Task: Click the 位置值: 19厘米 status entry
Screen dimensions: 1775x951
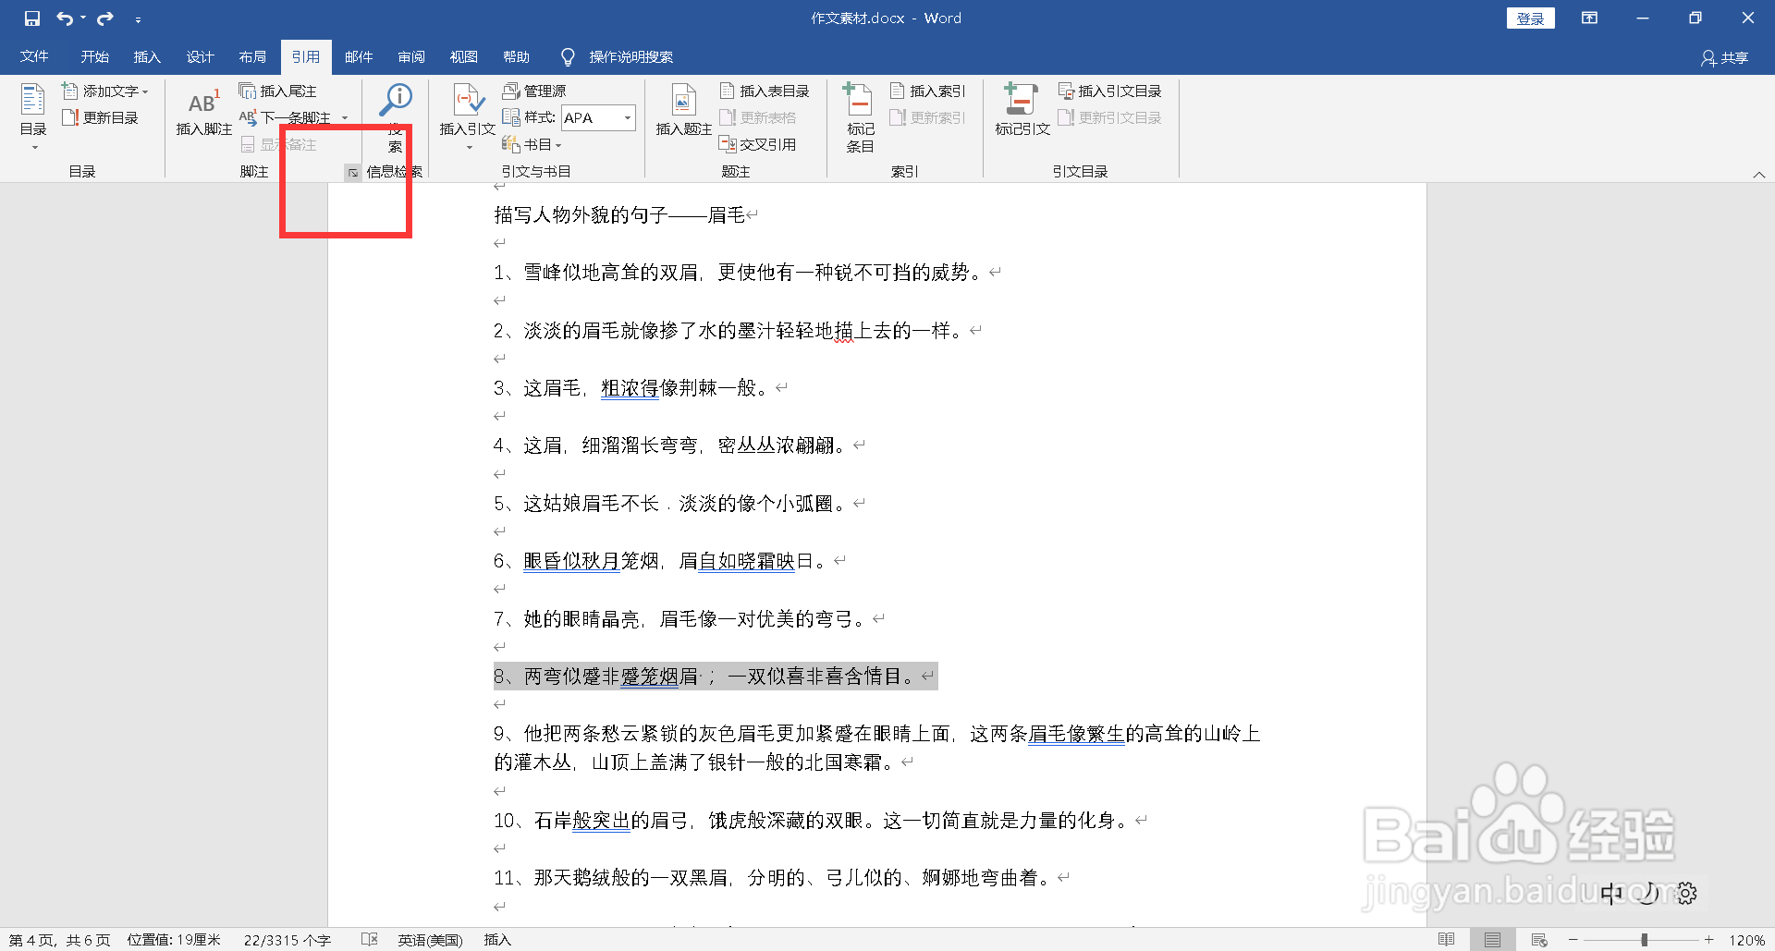Action: point(174,940)
